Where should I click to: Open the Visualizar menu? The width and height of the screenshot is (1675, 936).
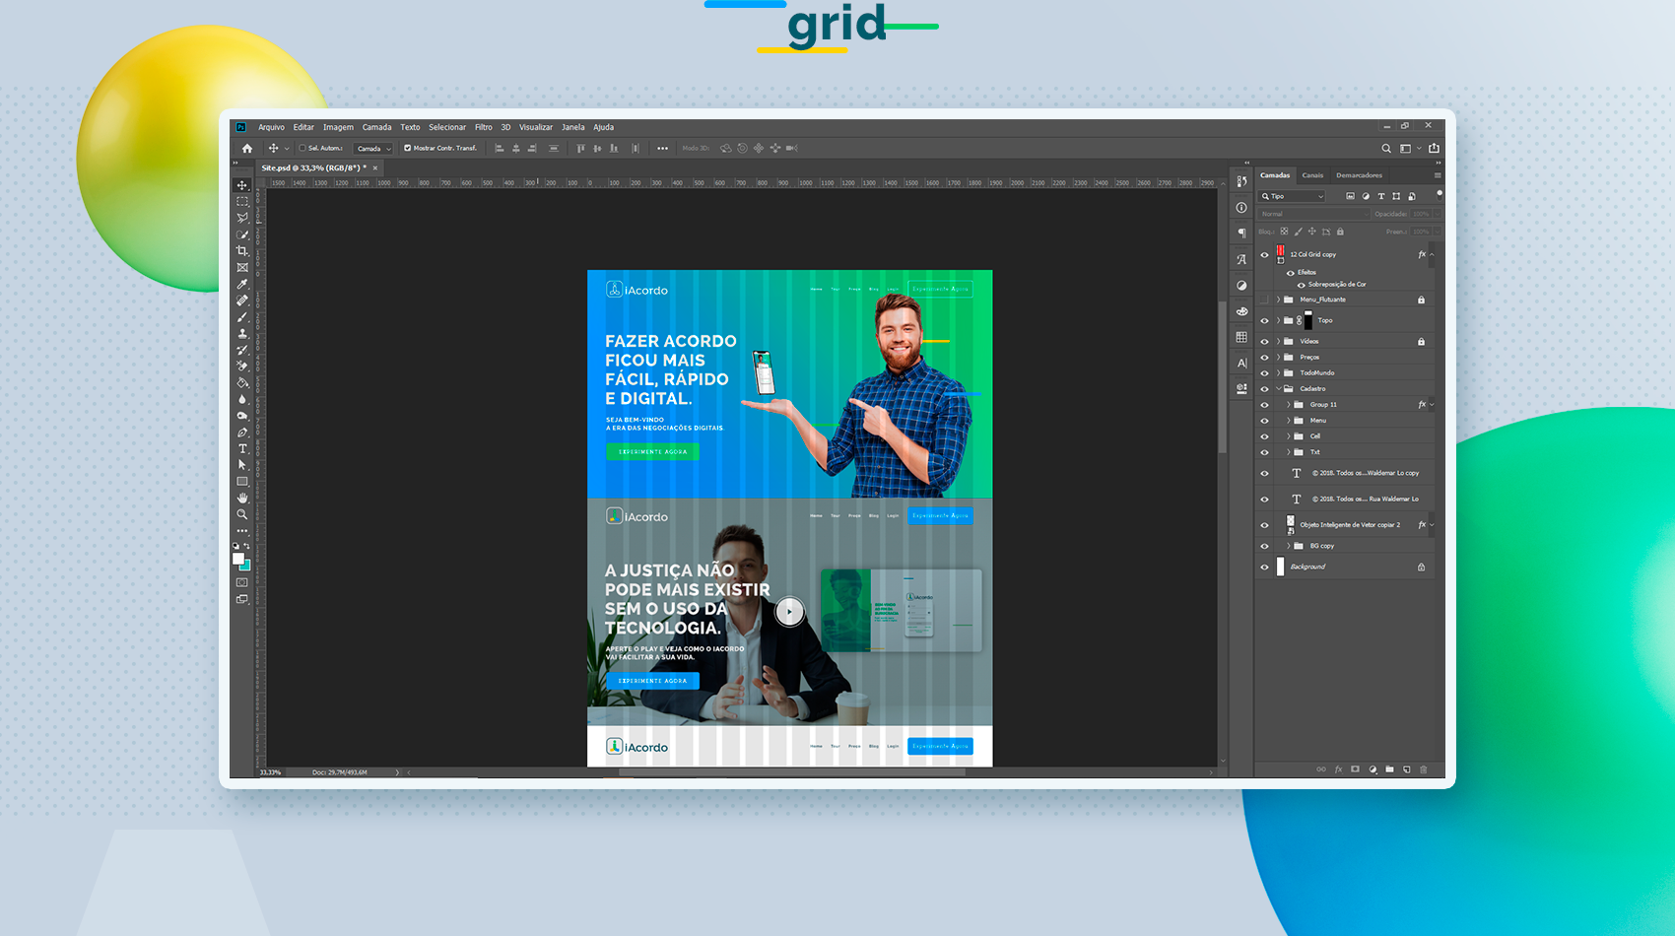[x=536, y=127]
